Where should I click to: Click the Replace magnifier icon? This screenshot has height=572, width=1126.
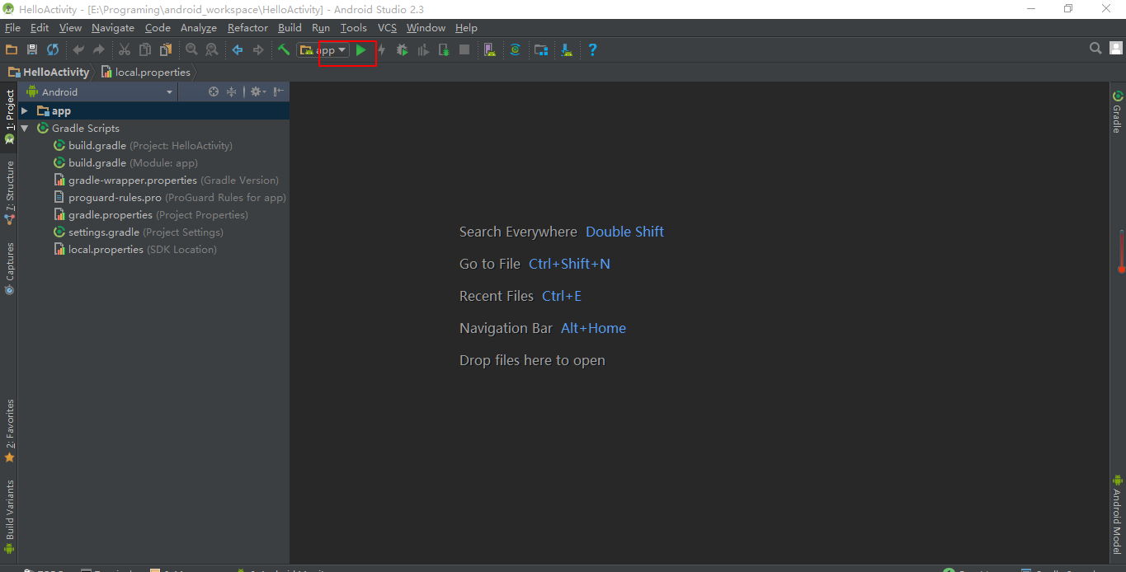click(212, 50)
